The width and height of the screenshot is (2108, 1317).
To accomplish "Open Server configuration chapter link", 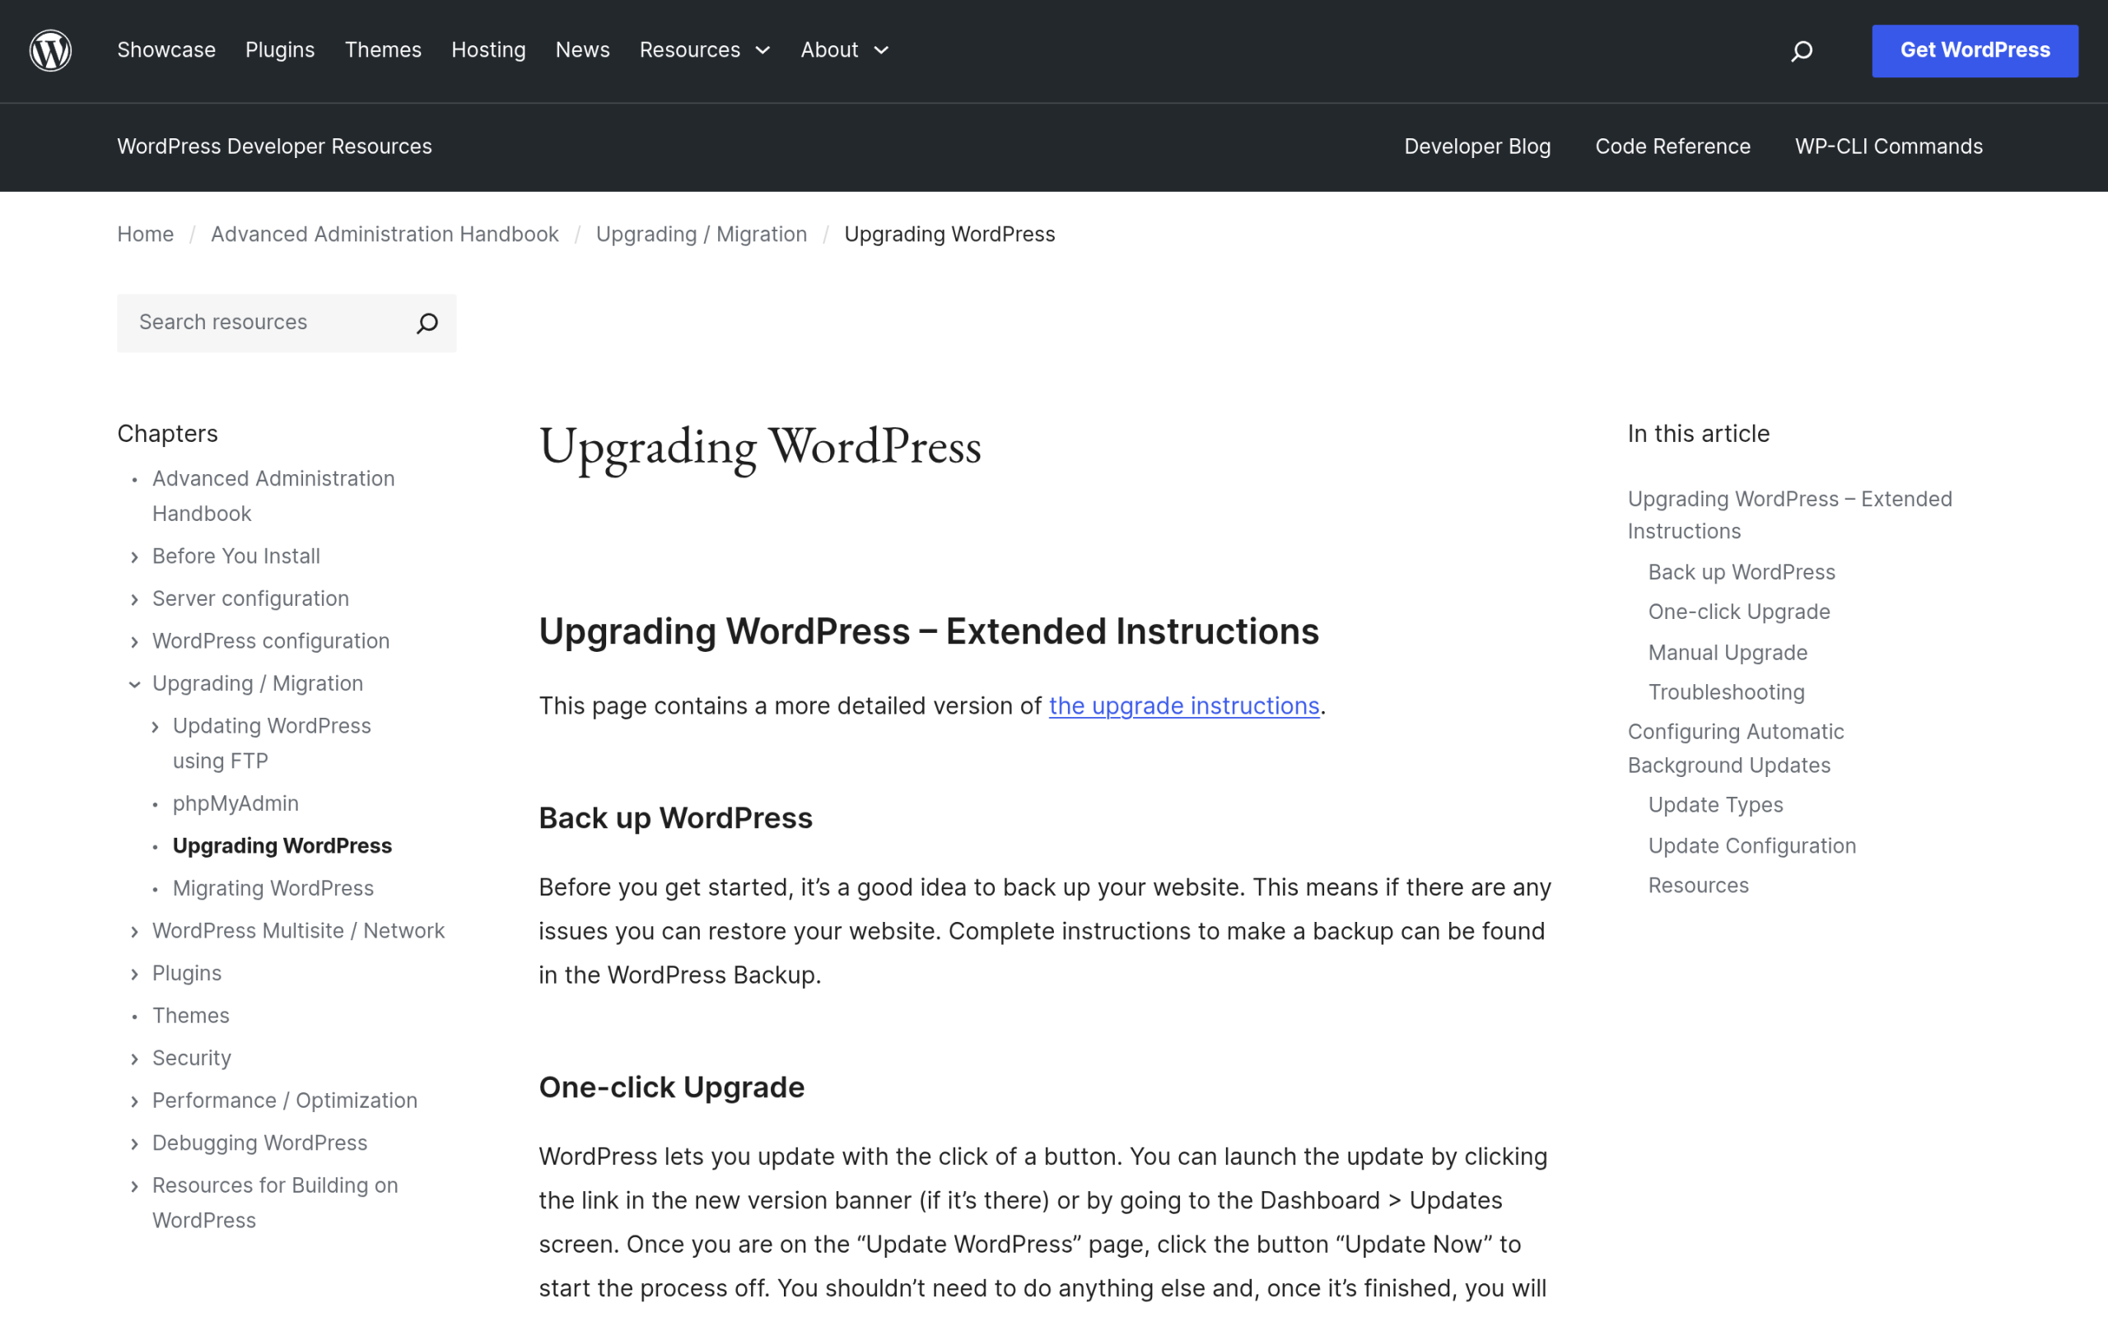I will click(x=251, y=598).
